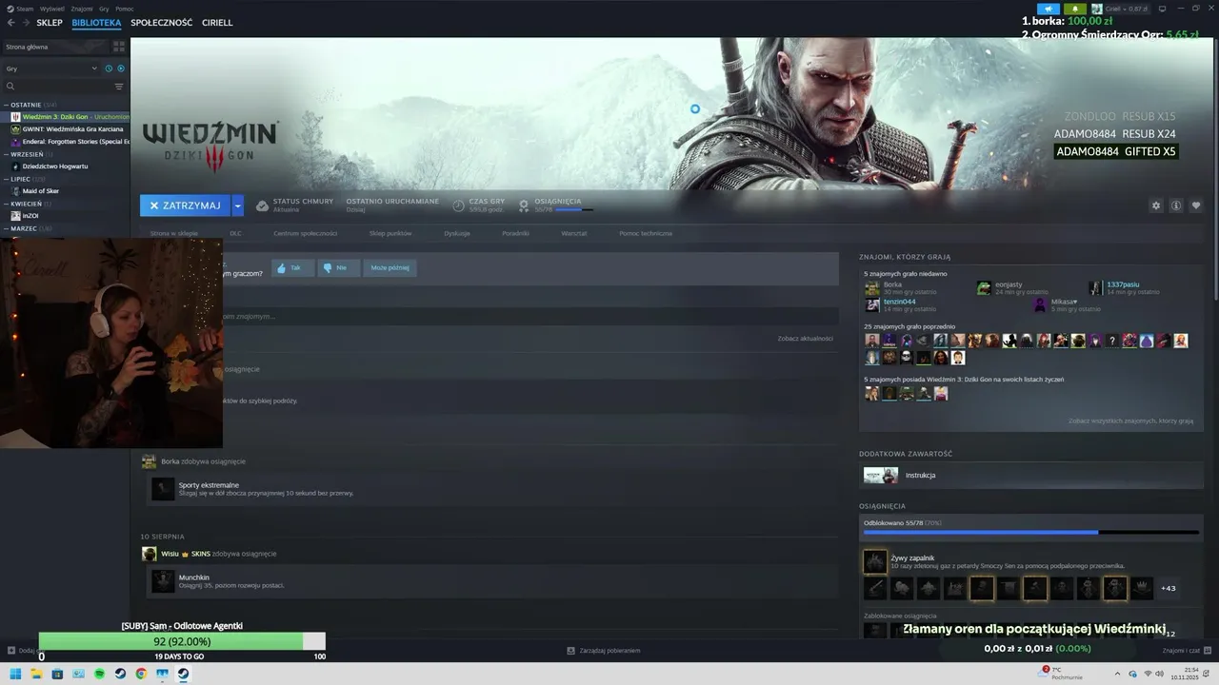The height and width of the screenshot is (685, 1219).
Task: Switch library to grid view icon
Action: pyautogui.click(x=119, y=46)
